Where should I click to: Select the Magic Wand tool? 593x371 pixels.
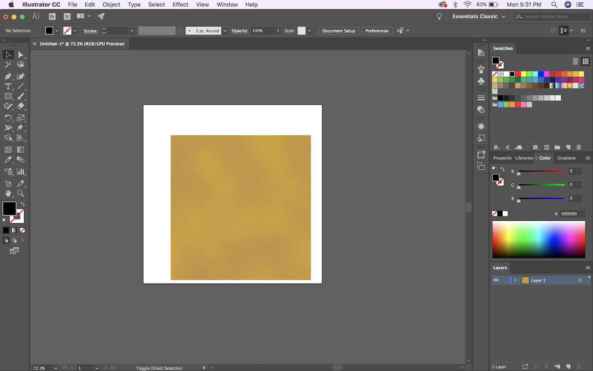pos(8,64)
